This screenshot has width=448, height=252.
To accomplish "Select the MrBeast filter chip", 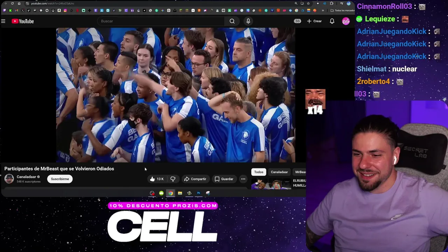I will 300,172.
